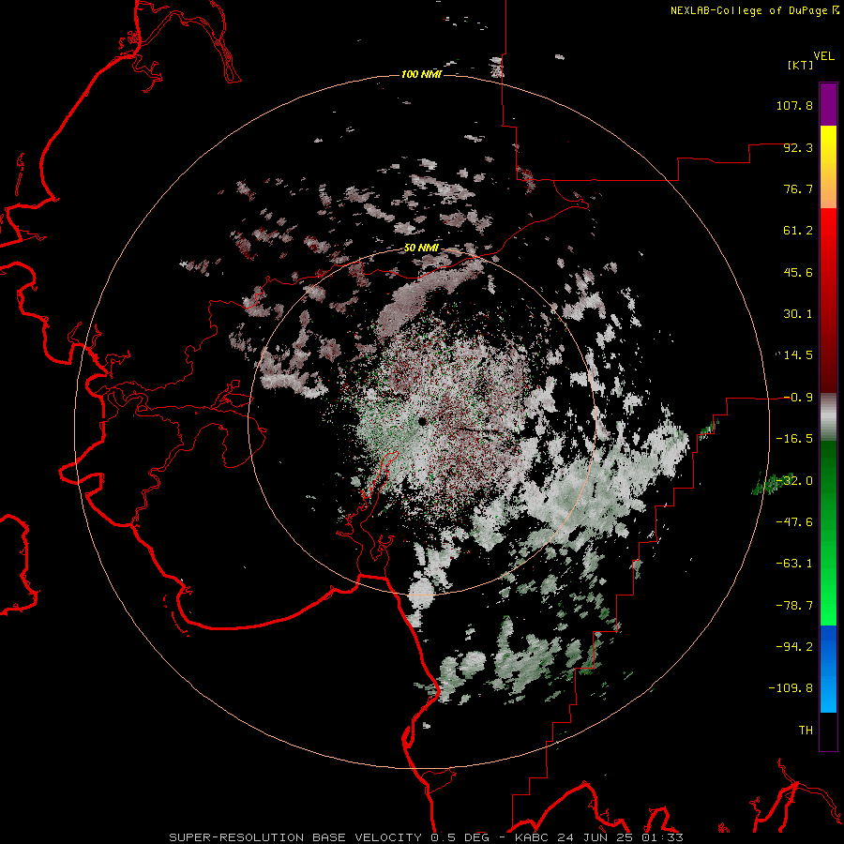Click the 30.1 scale value
844x844 pixels.
(x=798, y=314)
